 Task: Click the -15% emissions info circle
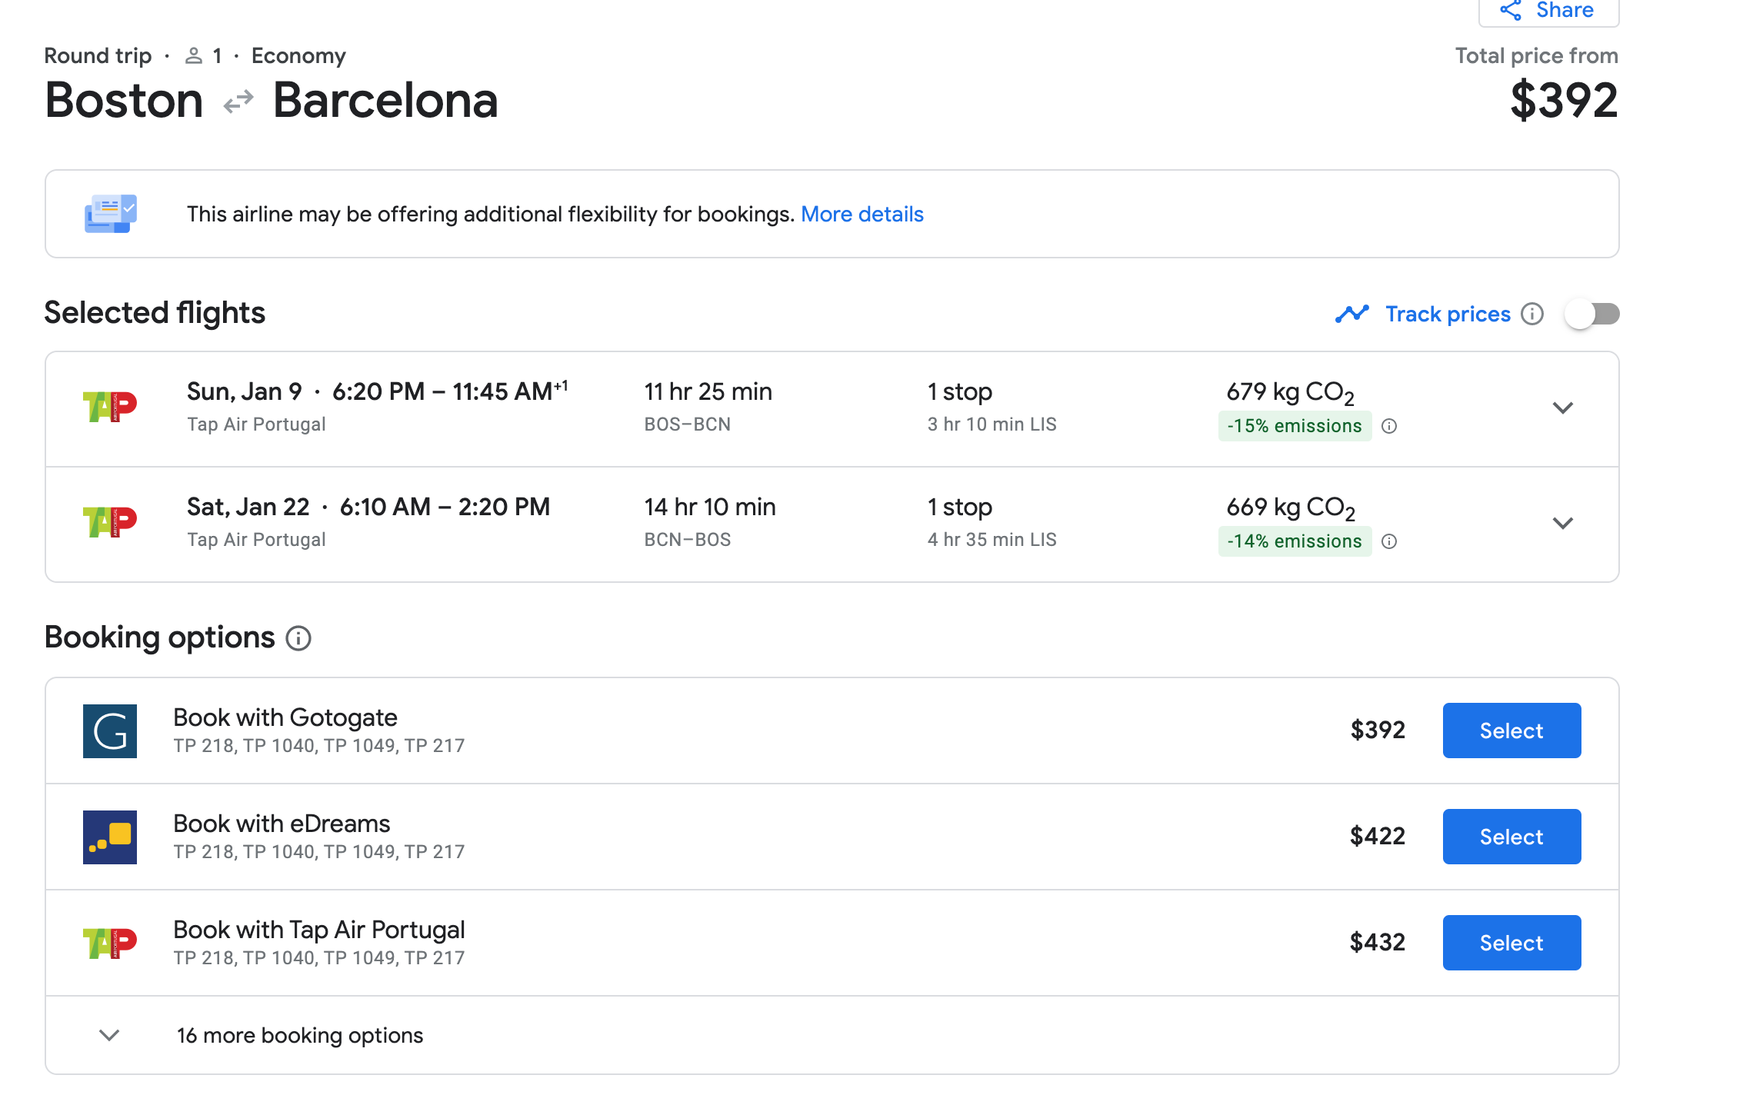pos(1391,426)
